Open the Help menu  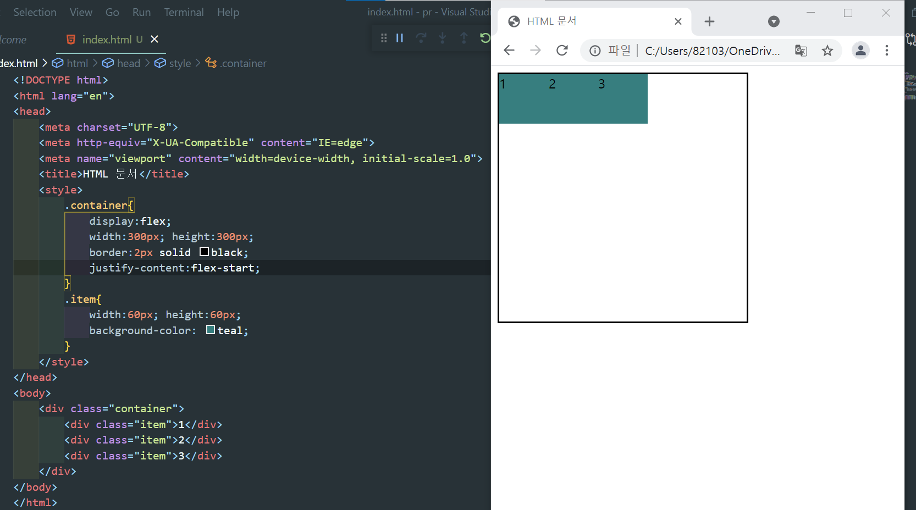pyautogui.click(x=228, y=12)
